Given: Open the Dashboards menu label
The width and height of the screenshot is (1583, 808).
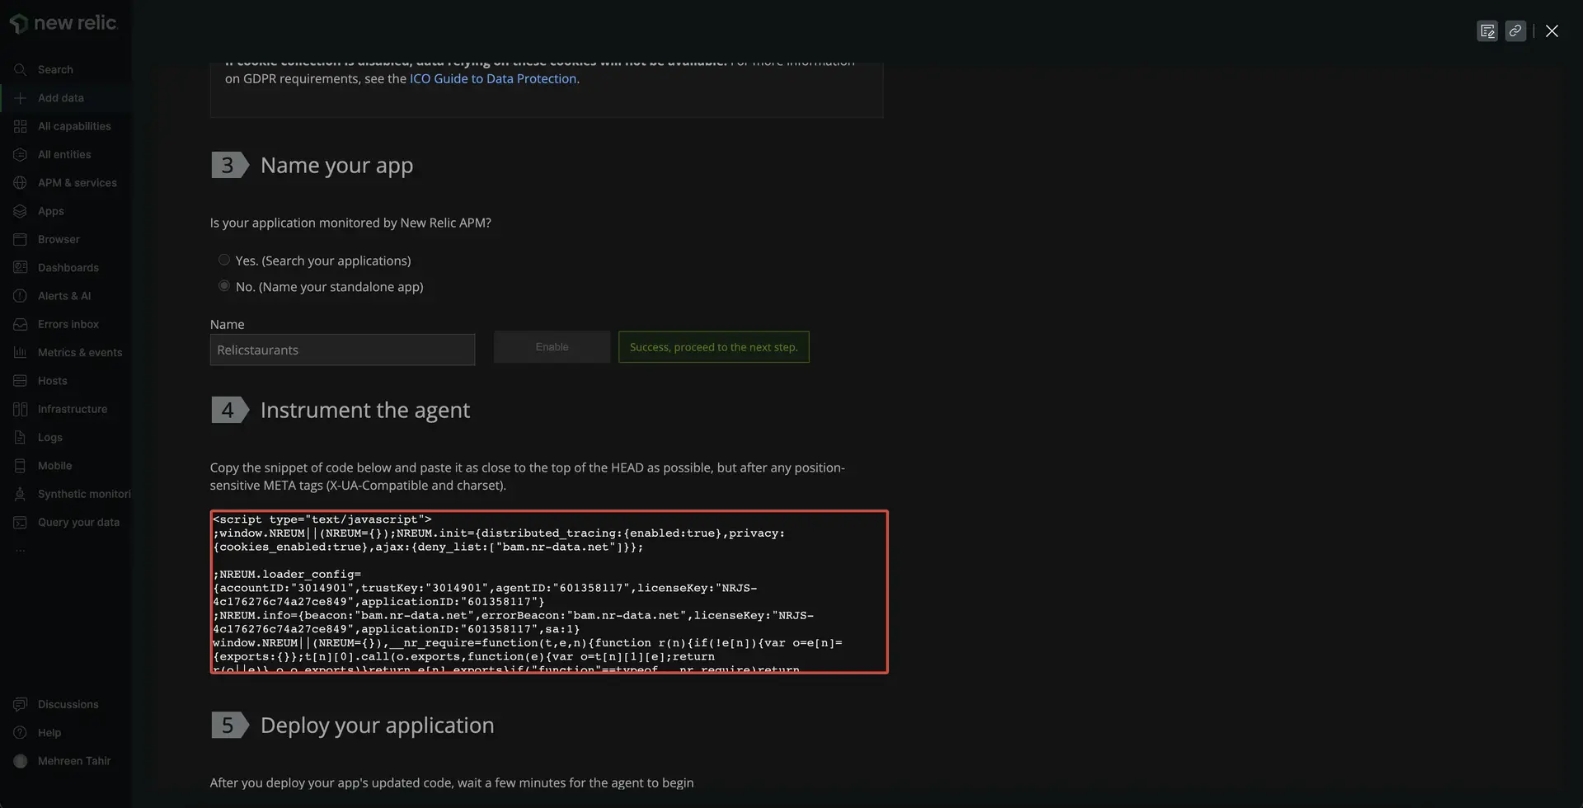Looking at the screenshot, I should pos(68,268).
